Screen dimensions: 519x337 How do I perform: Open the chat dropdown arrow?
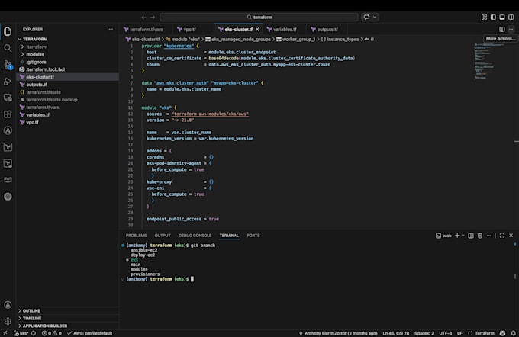[375, 18]
